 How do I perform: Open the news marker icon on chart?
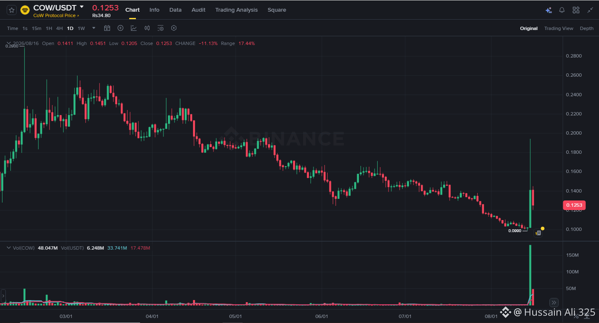pos(538,233)
